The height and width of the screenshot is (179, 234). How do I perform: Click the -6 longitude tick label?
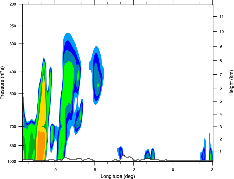94,170
